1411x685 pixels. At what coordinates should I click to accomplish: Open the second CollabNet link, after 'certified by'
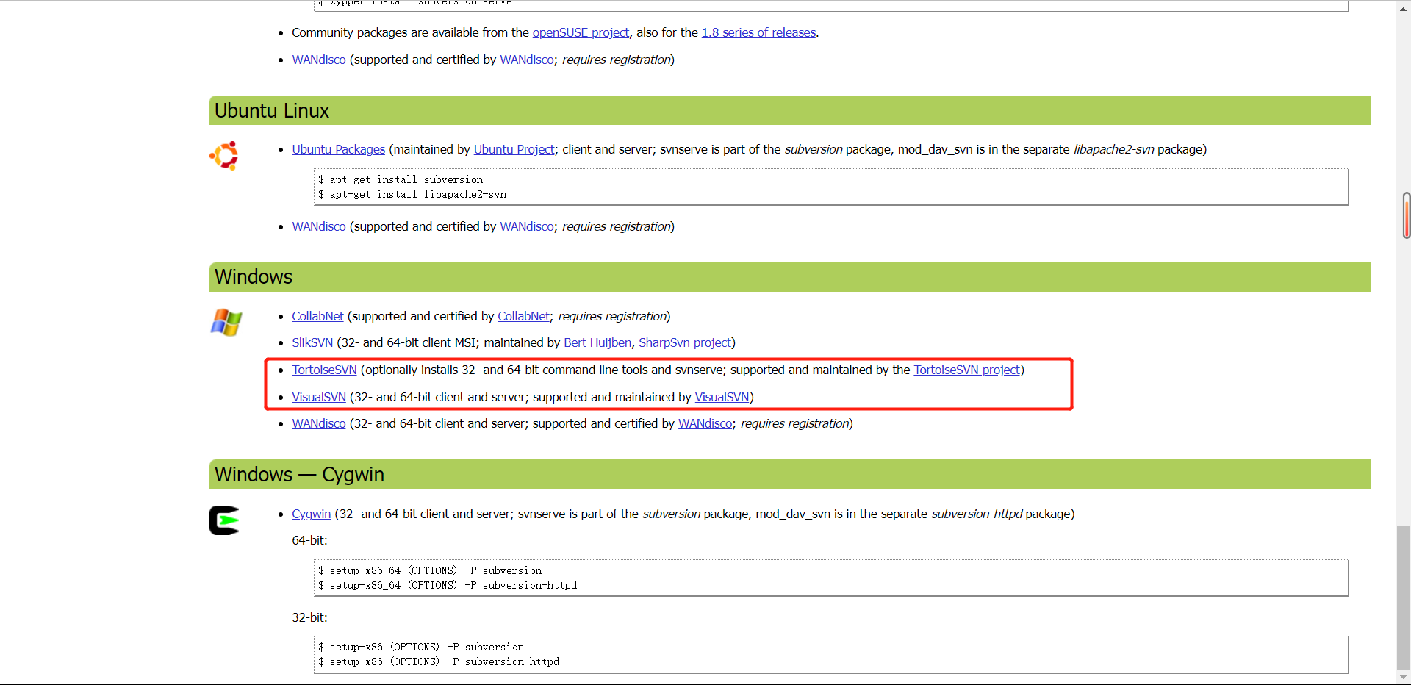(x=523, y=316)
